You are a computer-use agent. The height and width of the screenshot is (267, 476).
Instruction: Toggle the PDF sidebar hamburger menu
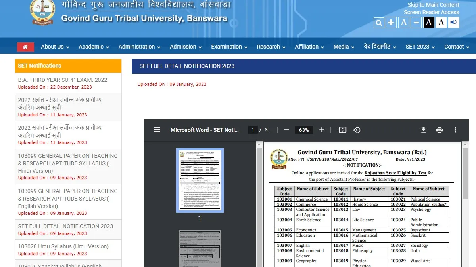157,130
